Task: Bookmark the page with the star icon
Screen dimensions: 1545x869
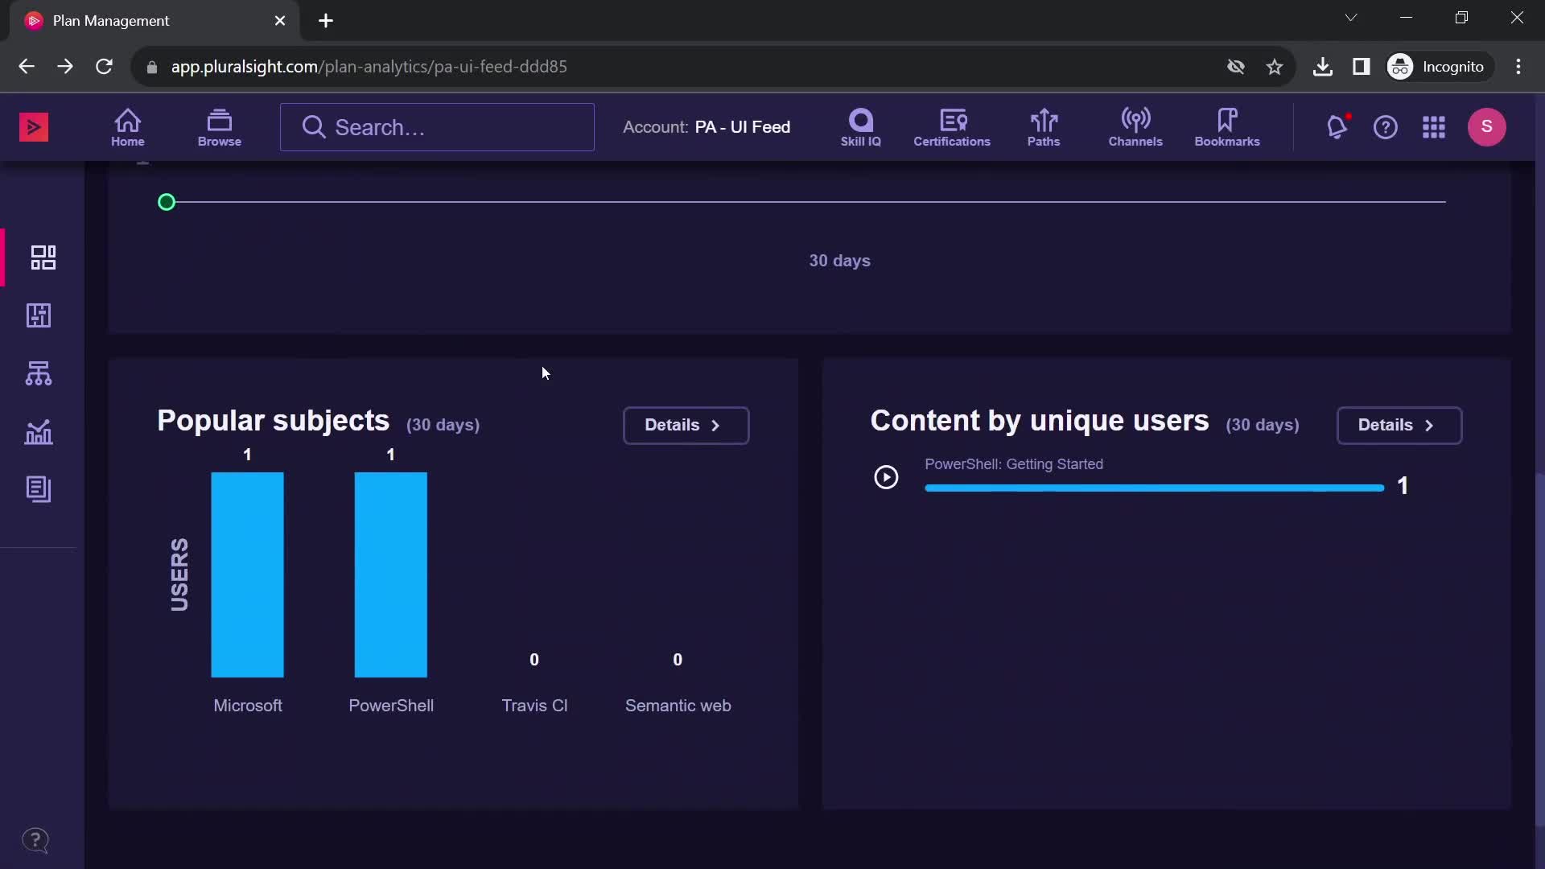Action: pyautogui.click(x=1274, y=67)
